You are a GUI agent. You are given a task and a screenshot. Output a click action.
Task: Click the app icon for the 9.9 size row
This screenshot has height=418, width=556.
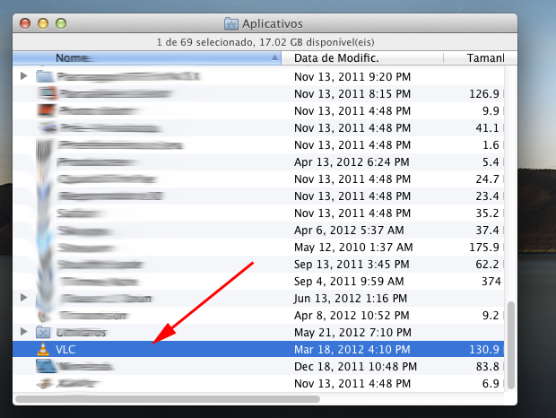(x=46, y=110)
